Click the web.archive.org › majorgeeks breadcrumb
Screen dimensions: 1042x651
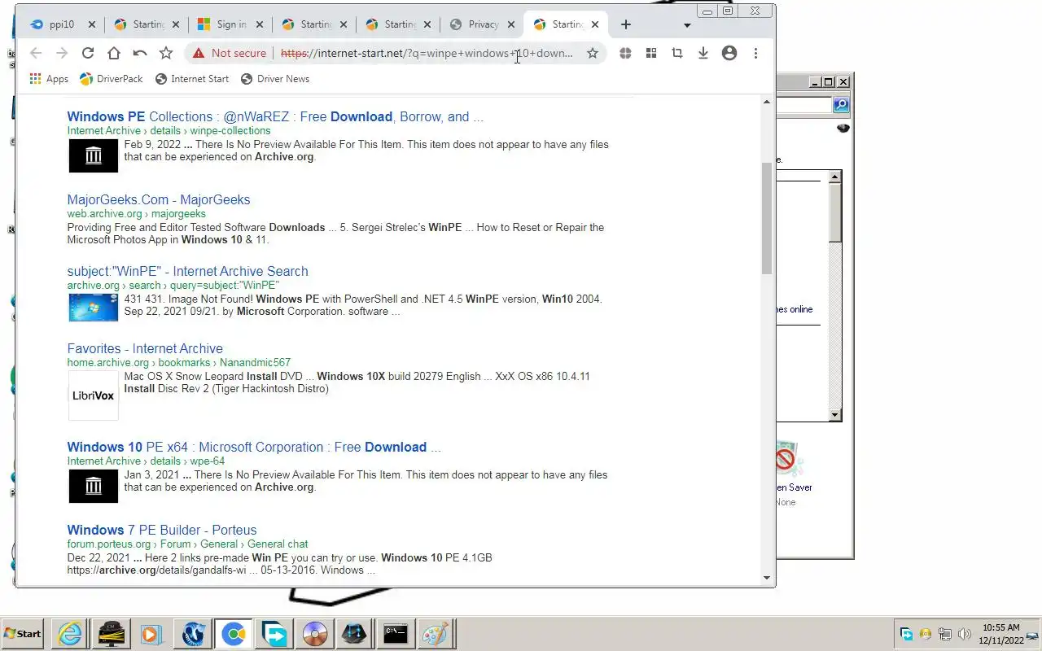[136, 214]
